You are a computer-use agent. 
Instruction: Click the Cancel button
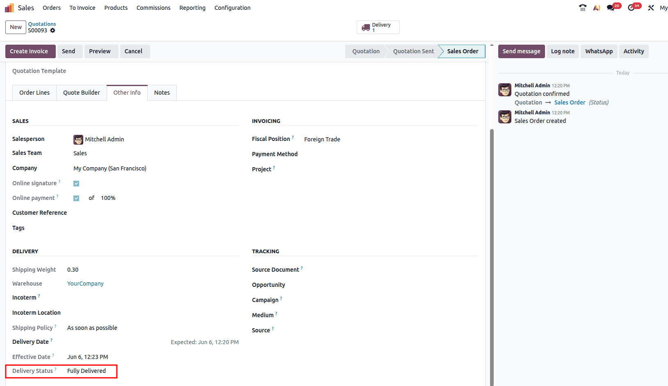coord(135,51)
